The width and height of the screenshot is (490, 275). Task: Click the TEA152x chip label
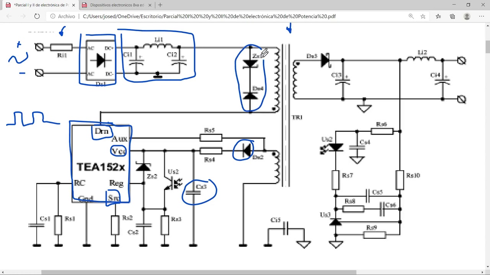coord(101,167)
